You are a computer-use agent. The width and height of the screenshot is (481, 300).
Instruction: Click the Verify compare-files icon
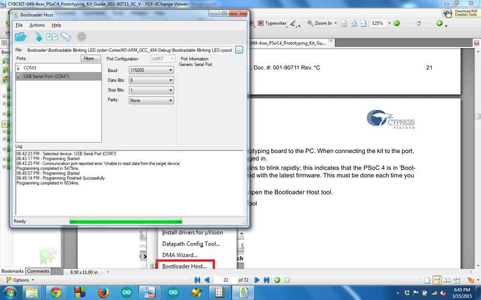(x=52, y=37)
